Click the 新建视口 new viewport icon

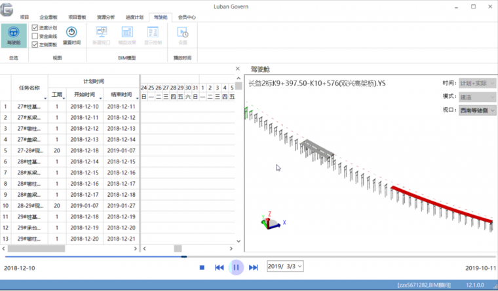pyautogui.click(x=102, y=34)
